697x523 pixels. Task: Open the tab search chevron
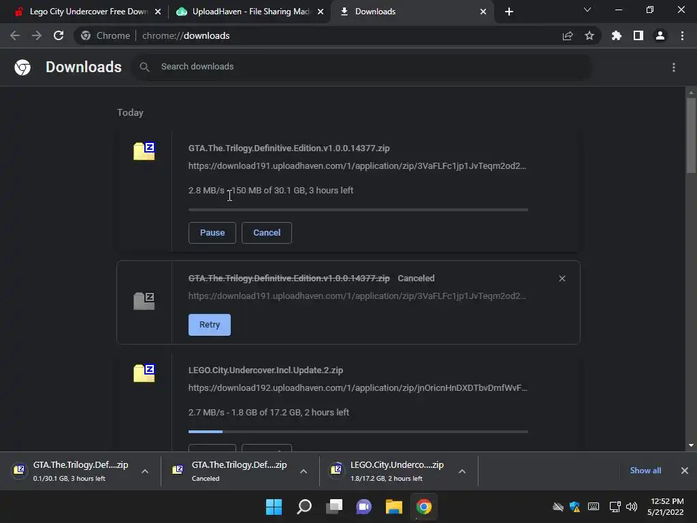click(587, 10)
